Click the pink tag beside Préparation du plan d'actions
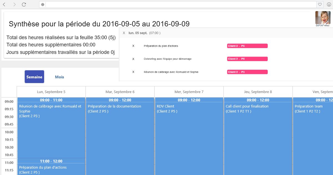This screenshot has width=333, height=175. [x=247, y=46]
